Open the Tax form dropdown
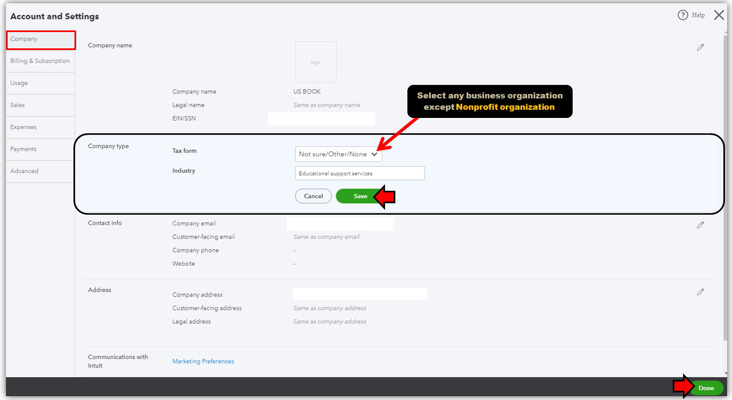This screenshot has height=400, width=732. point(338,154)
